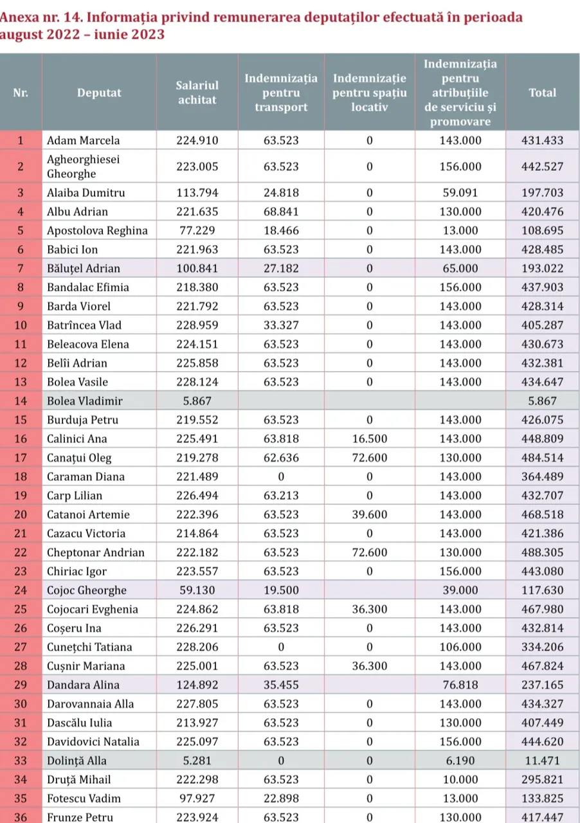Click the name 'Batrîncea Vlad'

[x=84, y=325]
